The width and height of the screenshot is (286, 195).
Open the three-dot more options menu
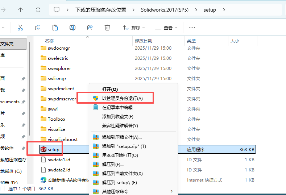[192, 28]
